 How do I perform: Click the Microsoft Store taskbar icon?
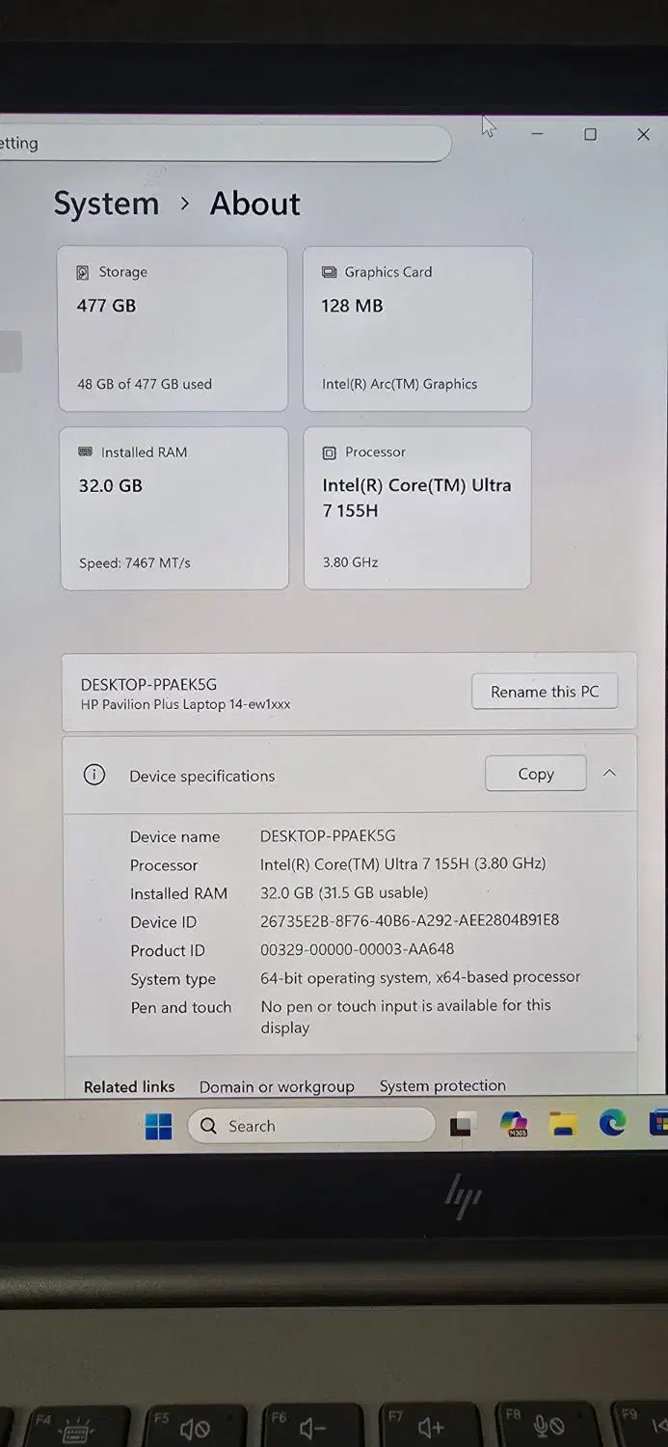pos(659,1123)
